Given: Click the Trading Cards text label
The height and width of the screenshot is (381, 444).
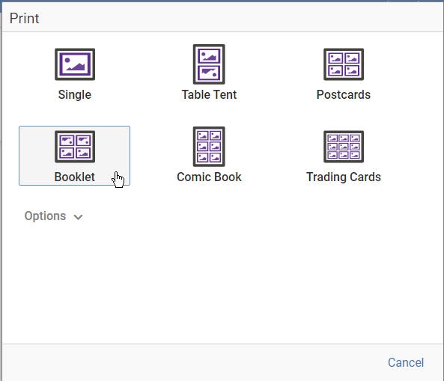Looking at the screenshot, I should 344,177.
